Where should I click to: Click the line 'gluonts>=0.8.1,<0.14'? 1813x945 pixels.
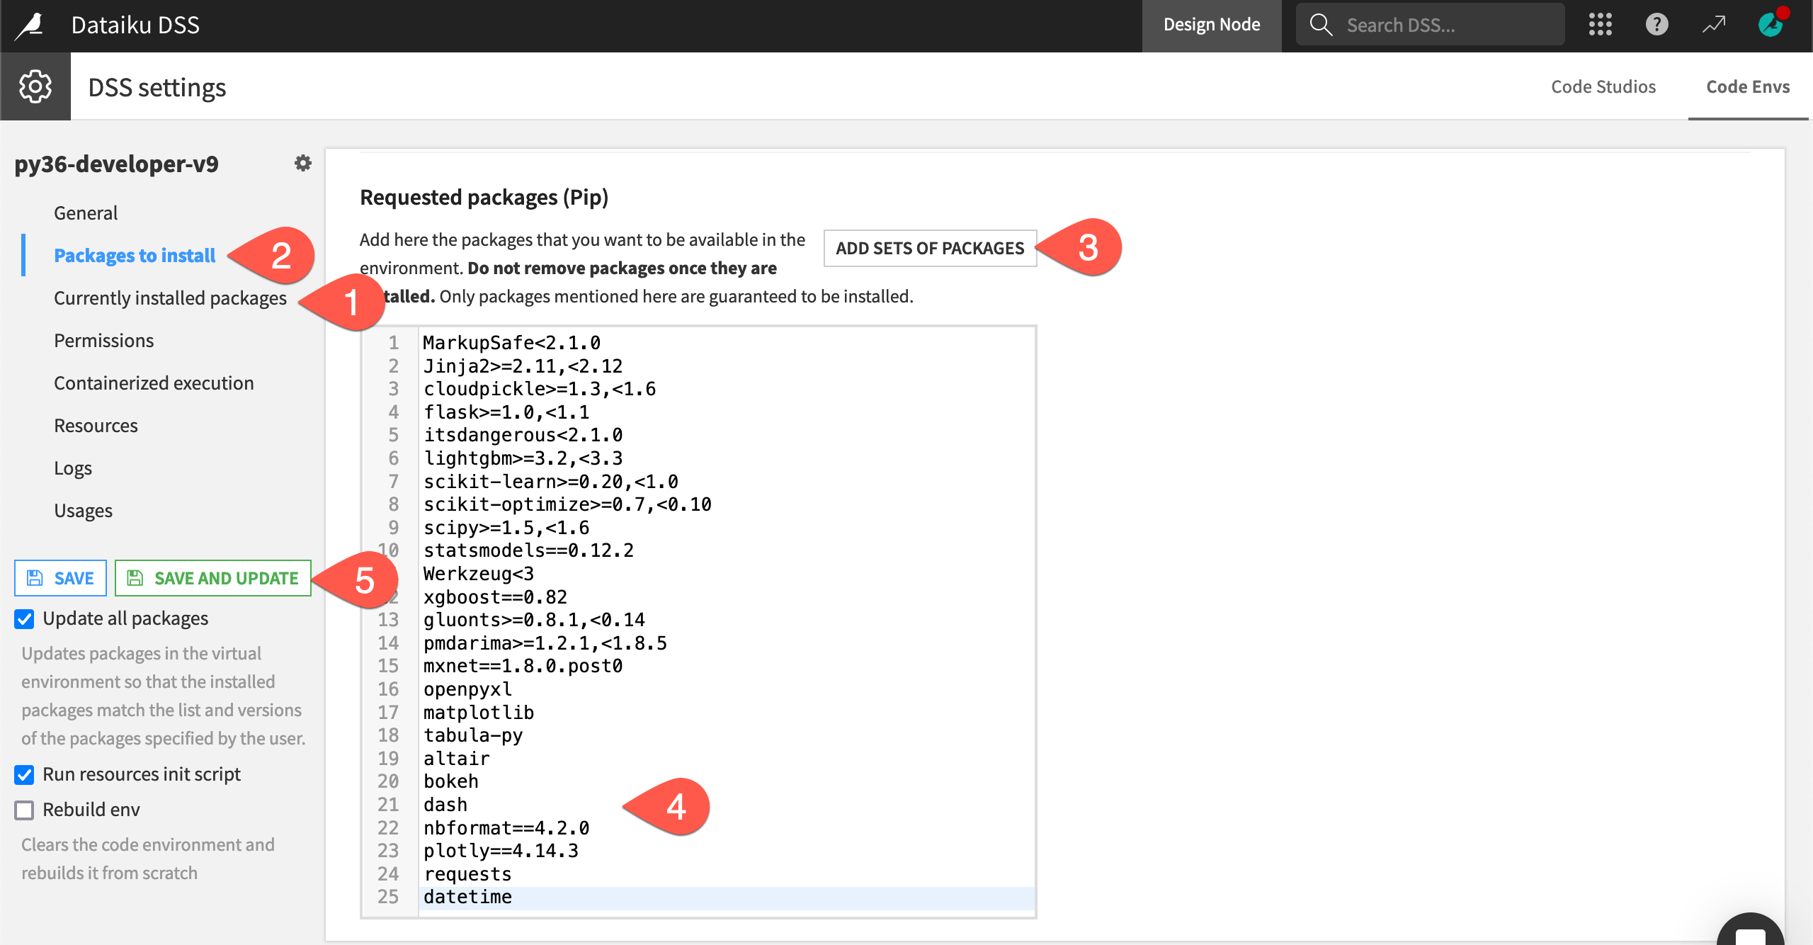pyautogui.click(x=534, y=620)
